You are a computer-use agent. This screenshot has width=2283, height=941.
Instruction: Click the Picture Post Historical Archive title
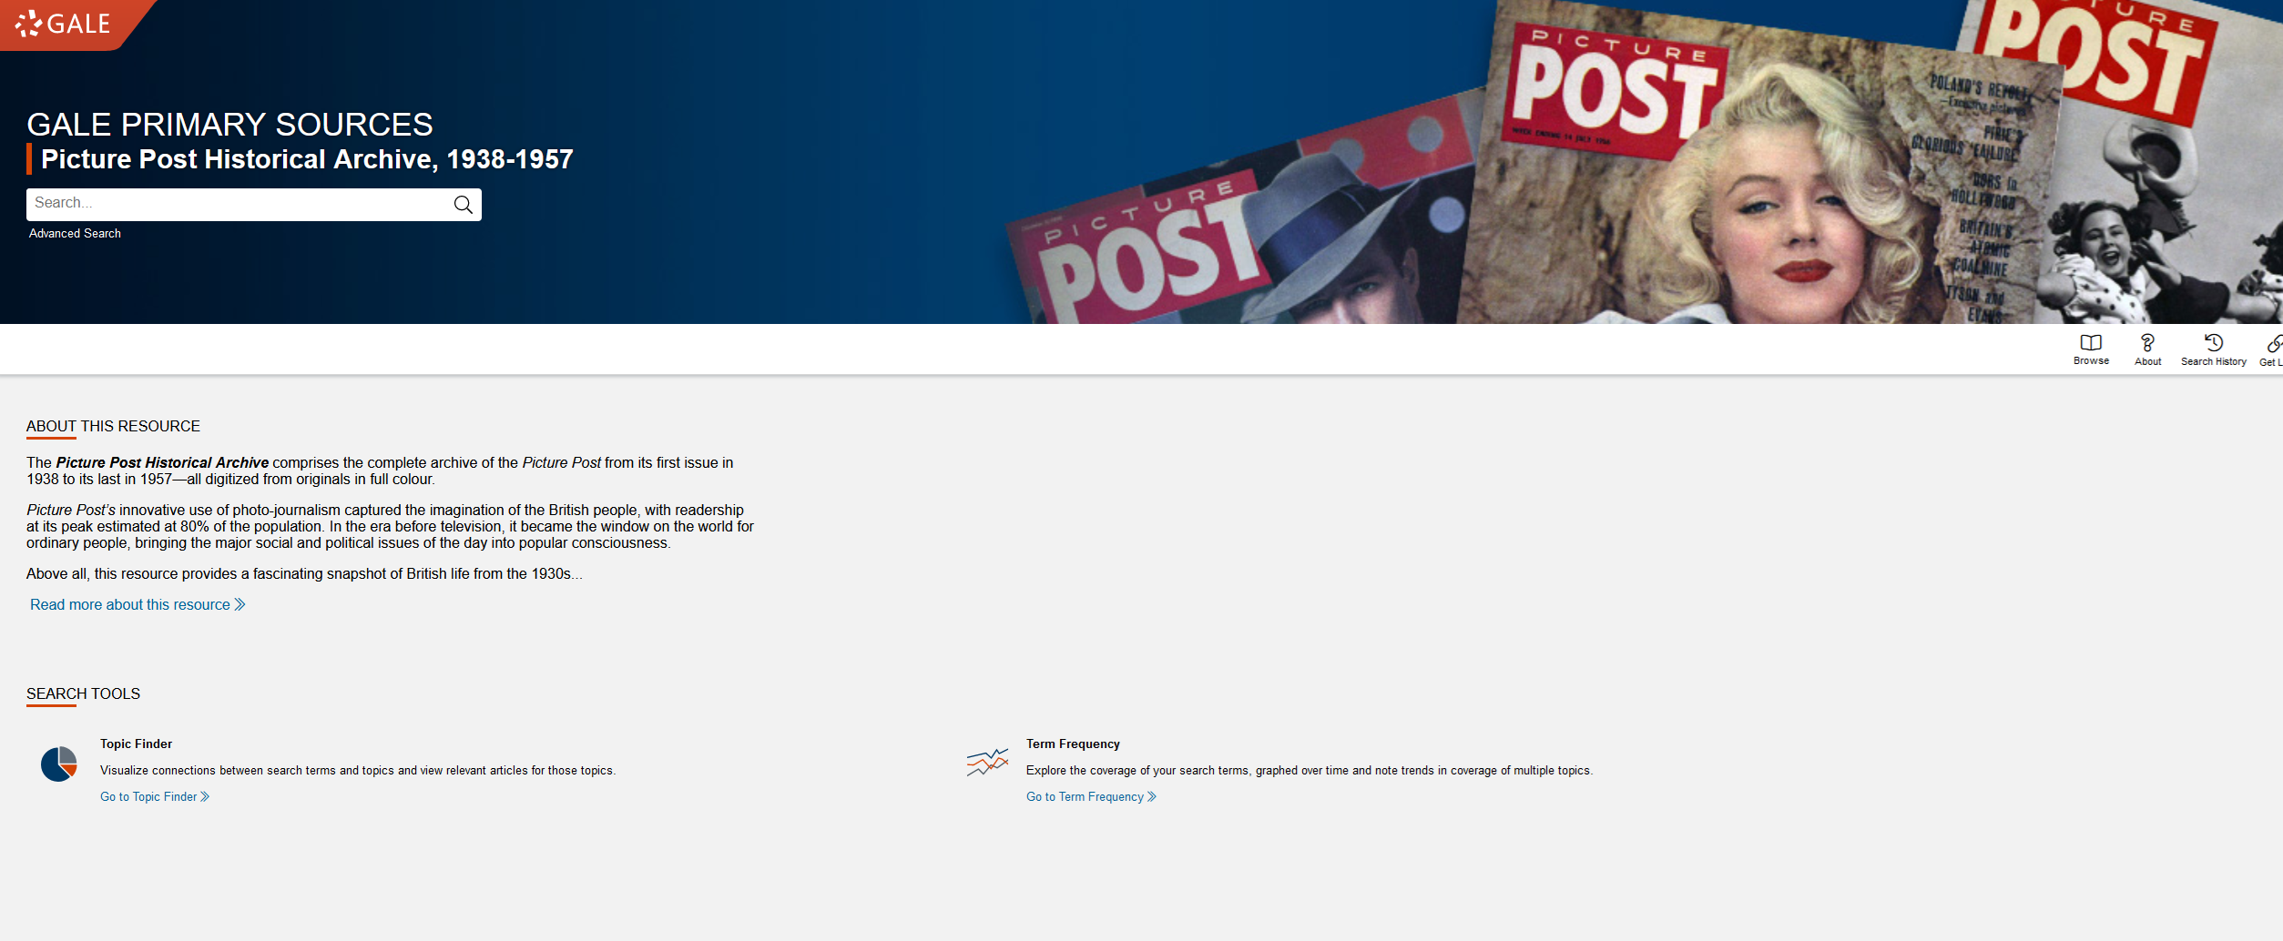pos(307,159)
